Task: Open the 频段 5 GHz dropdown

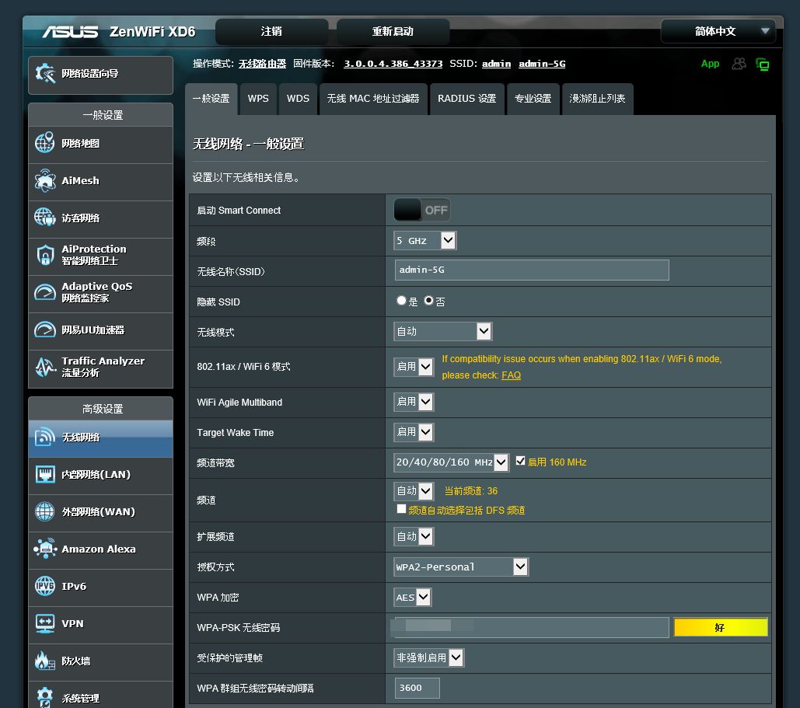Action: click(x=425, y=241)
